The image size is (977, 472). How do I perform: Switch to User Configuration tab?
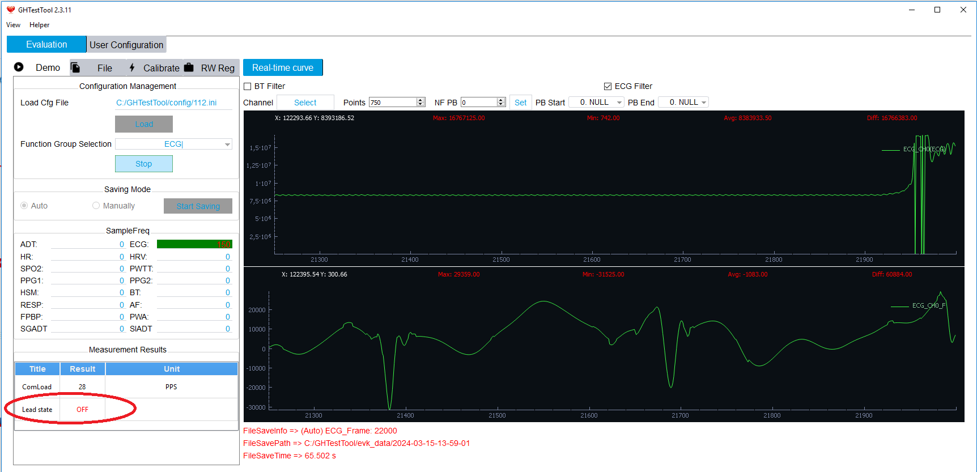126,45
